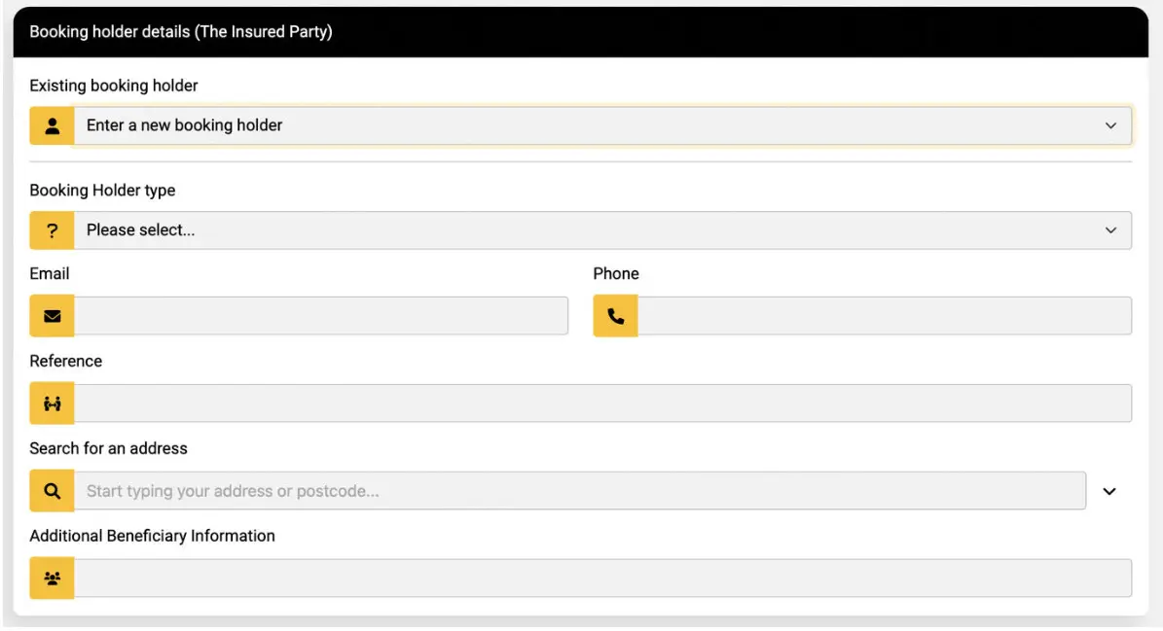
Task: Expand the chevron beside the address search field
Action: click(x=1109, y=490)
